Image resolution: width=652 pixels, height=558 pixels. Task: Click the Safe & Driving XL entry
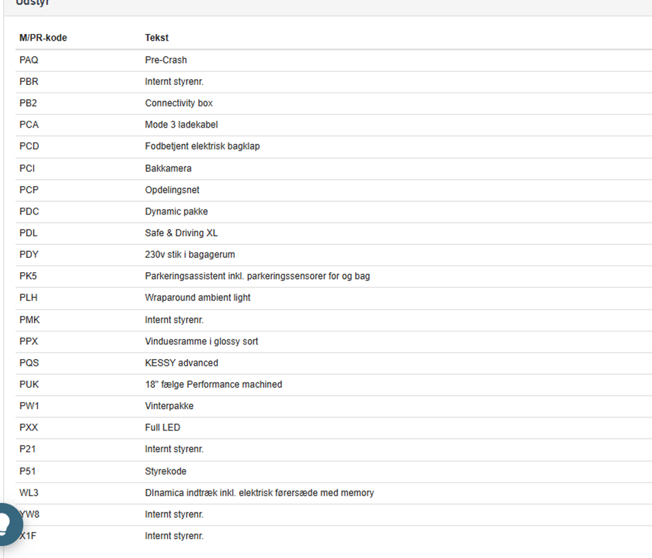(x=181, y=233)
